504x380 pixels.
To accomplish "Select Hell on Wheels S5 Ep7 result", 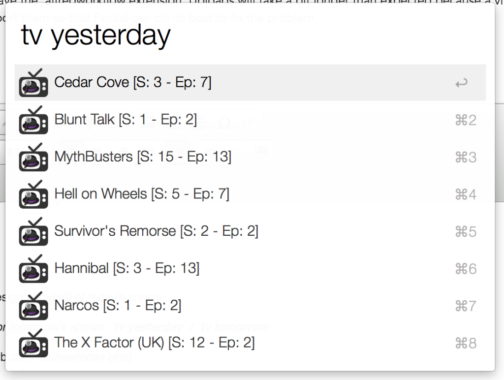I will 142,194.
